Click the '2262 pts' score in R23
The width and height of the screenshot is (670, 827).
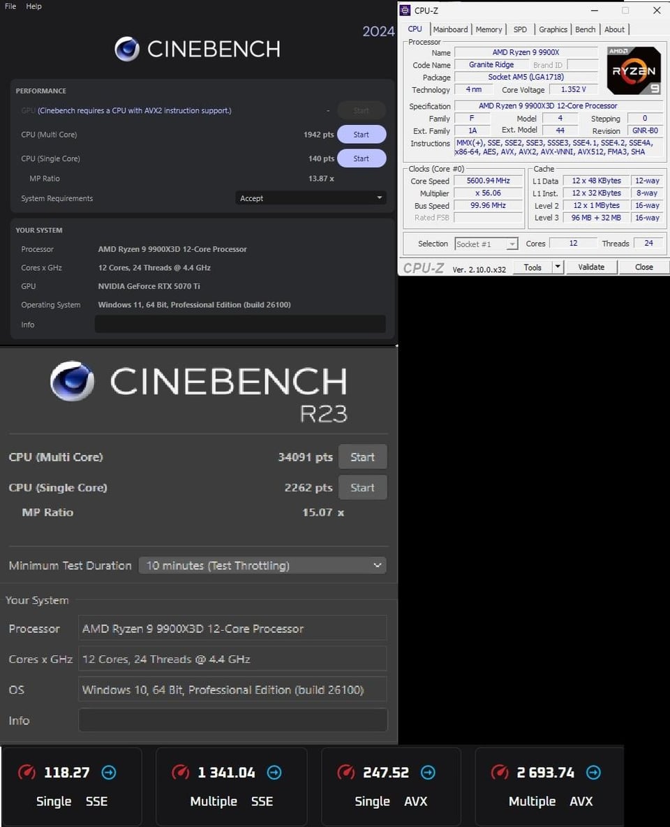(x=308, y=487)
